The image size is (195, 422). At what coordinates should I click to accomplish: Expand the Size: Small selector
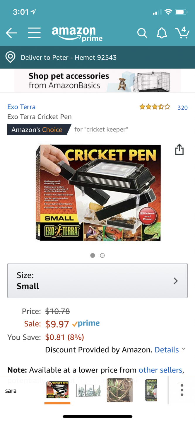(97, 281)
